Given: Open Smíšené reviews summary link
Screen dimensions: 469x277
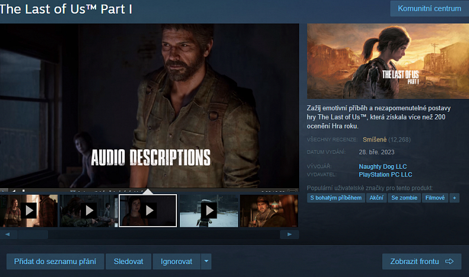Looking at the screenshot, I should tap(375, 140).
